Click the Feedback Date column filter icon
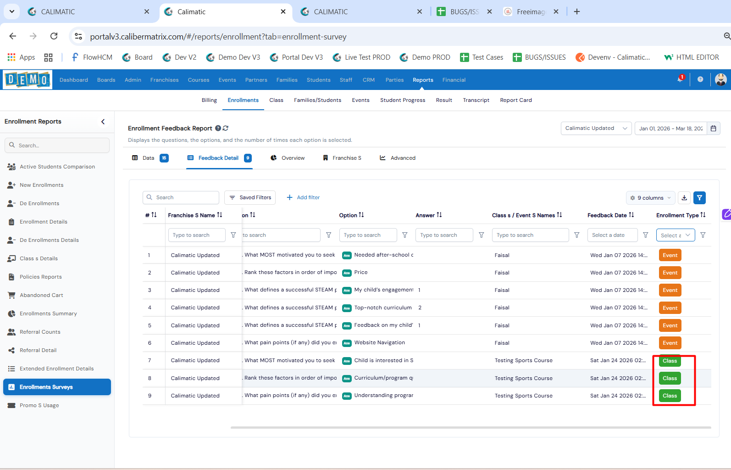This screenshot has width=731, height=470. [646, 235]
